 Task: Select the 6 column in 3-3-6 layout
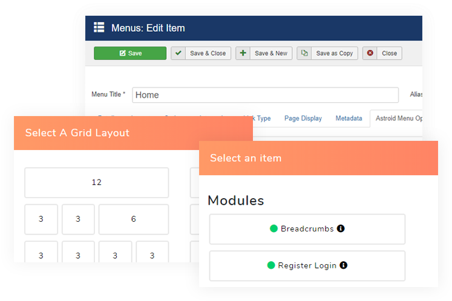tap(134, 219)
